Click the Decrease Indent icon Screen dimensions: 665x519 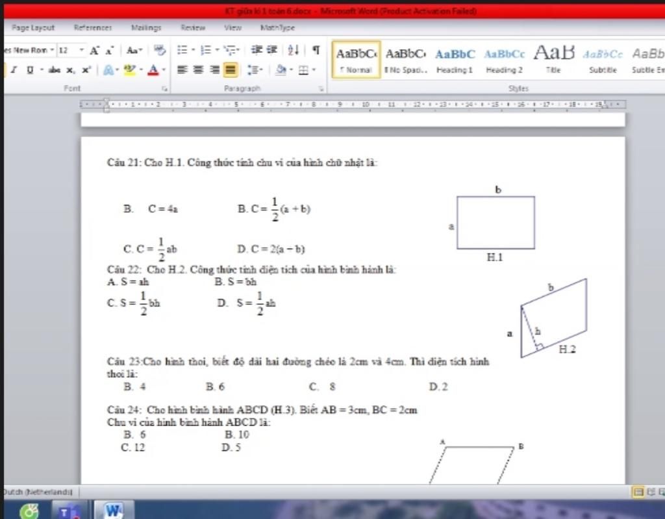tap(256, 50)
